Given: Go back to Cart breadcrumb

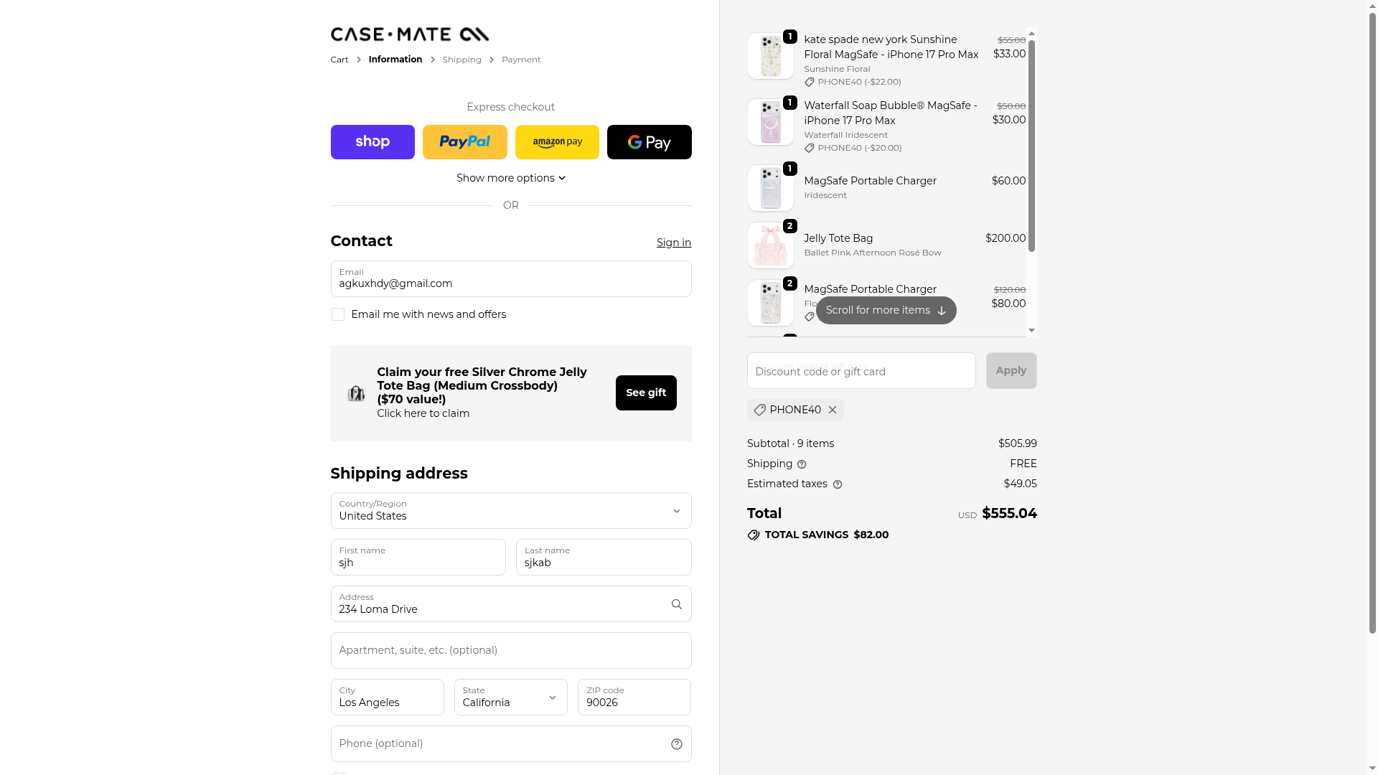Looking at the screenshot, I should coord(339,60).
